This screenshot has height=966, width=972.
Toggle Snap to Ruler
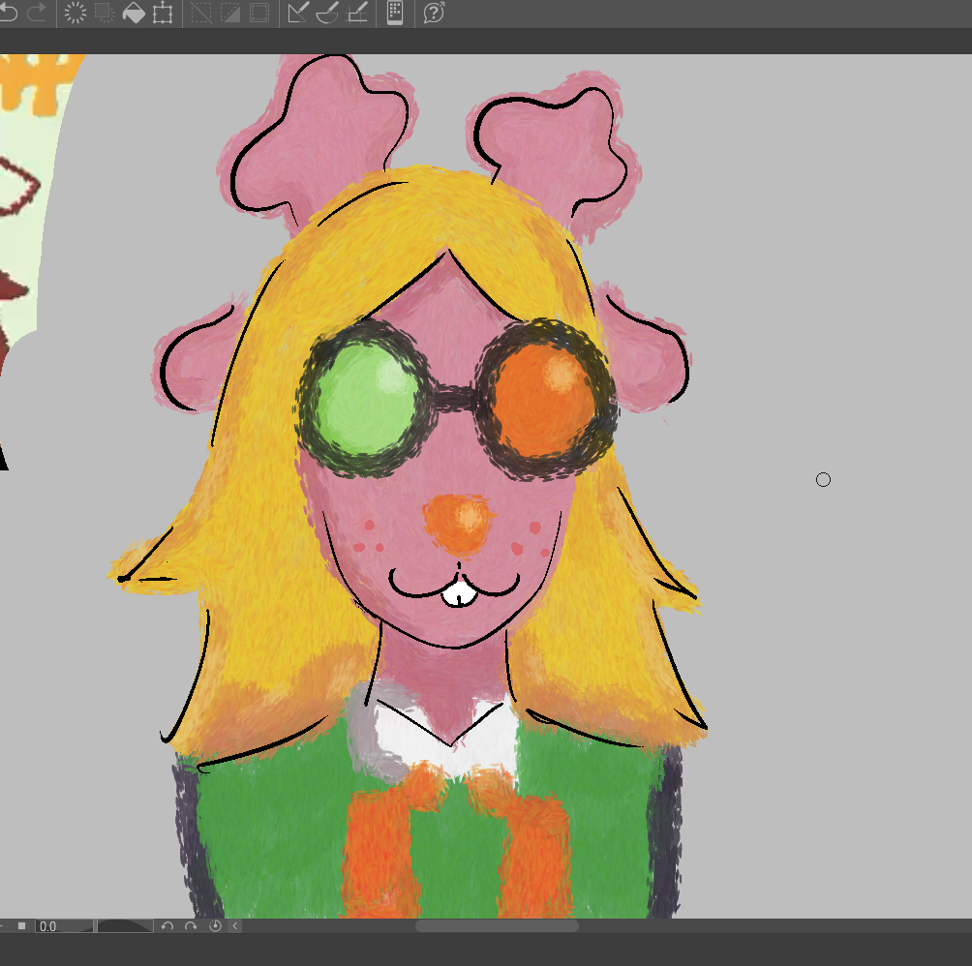297,13
